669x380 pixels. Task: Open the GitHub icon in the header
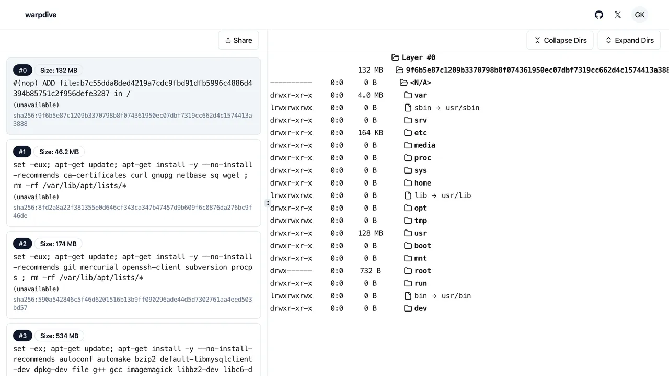tap(599, 15)
